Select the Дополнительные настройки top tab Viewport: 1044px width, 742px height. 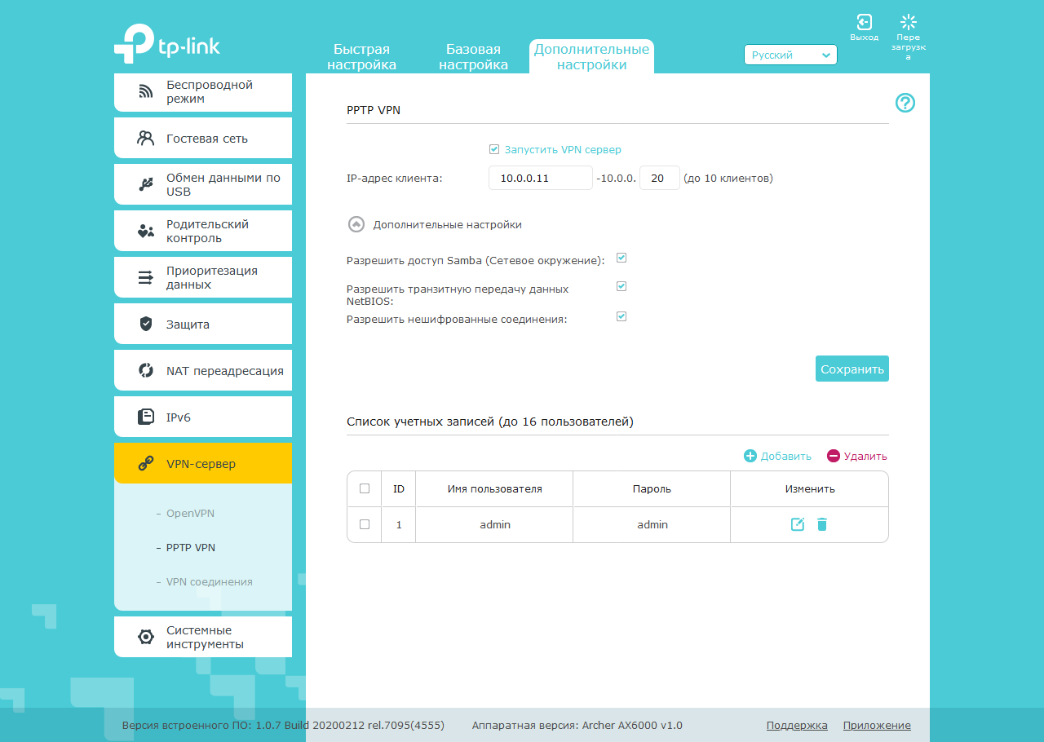[x=591, y=57]
